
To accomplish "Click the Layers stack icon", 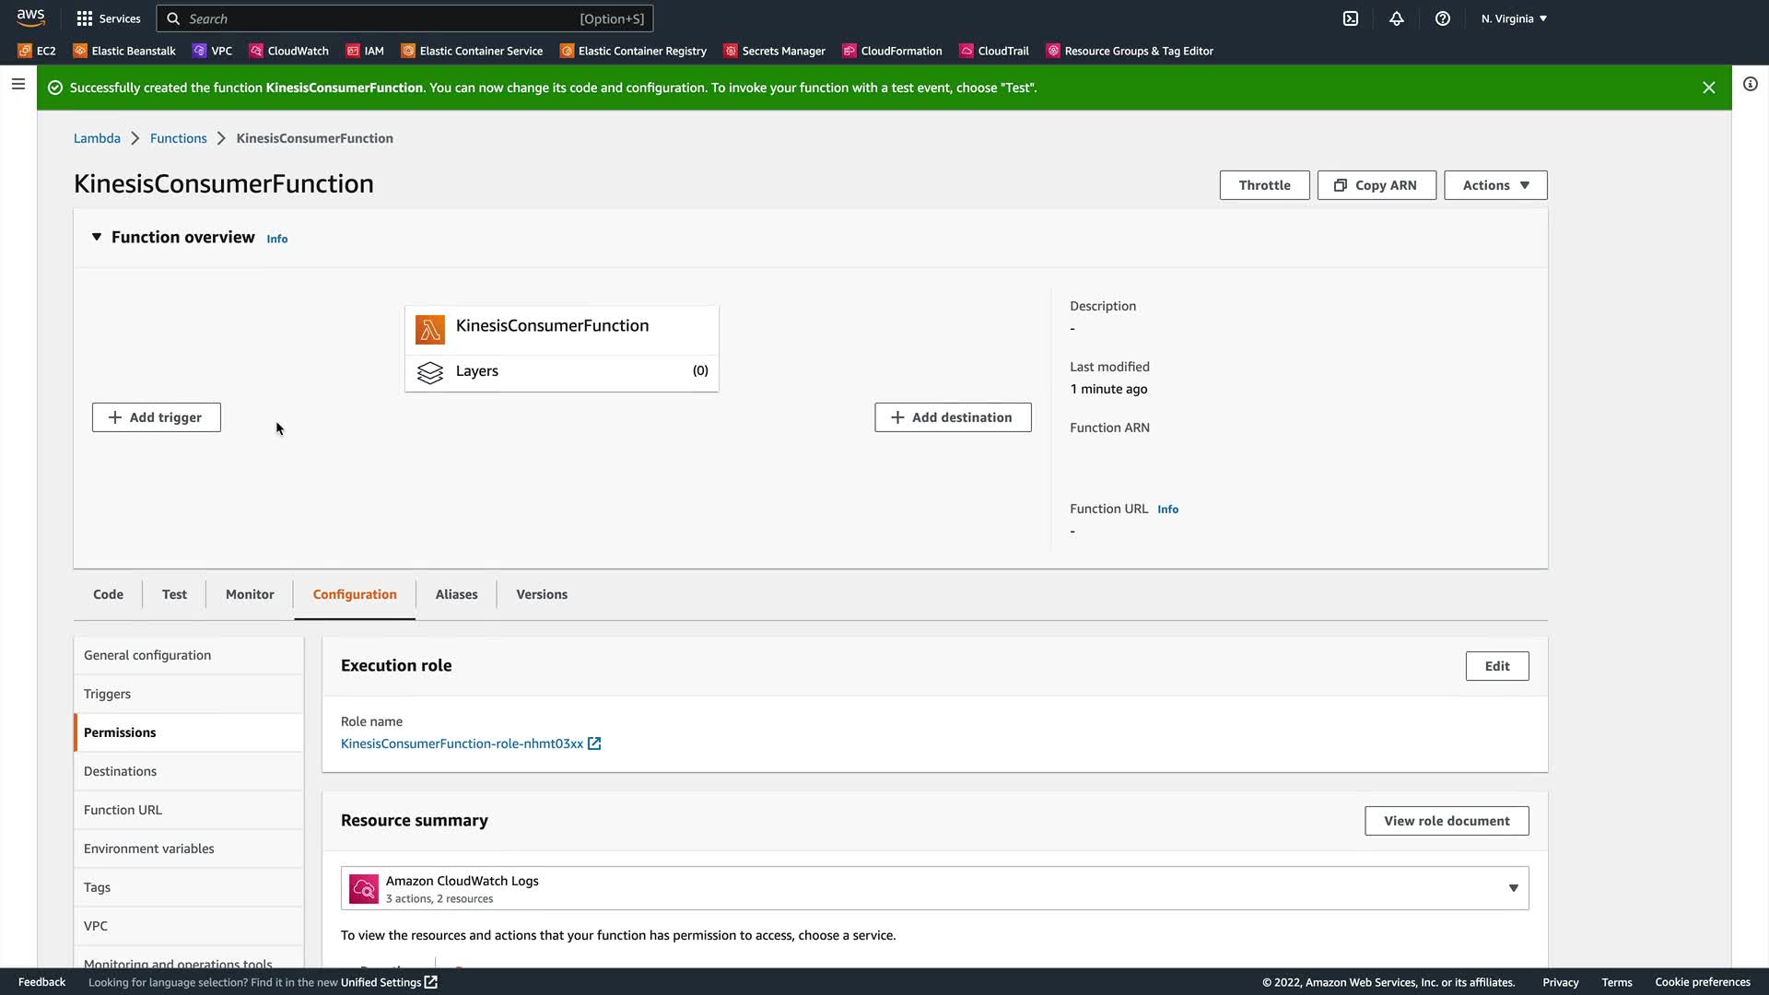I will coord(430,372).
